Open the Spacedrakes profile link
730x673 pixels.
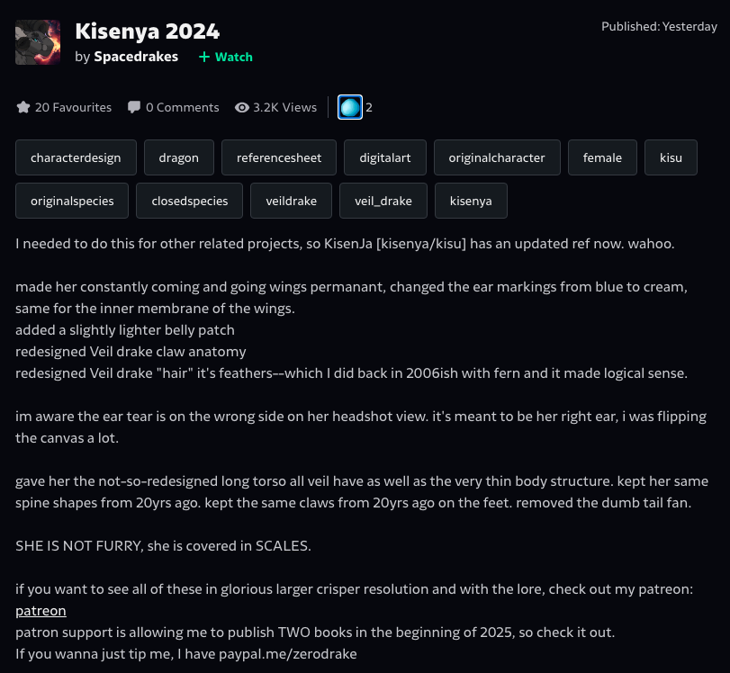(136, 57)
